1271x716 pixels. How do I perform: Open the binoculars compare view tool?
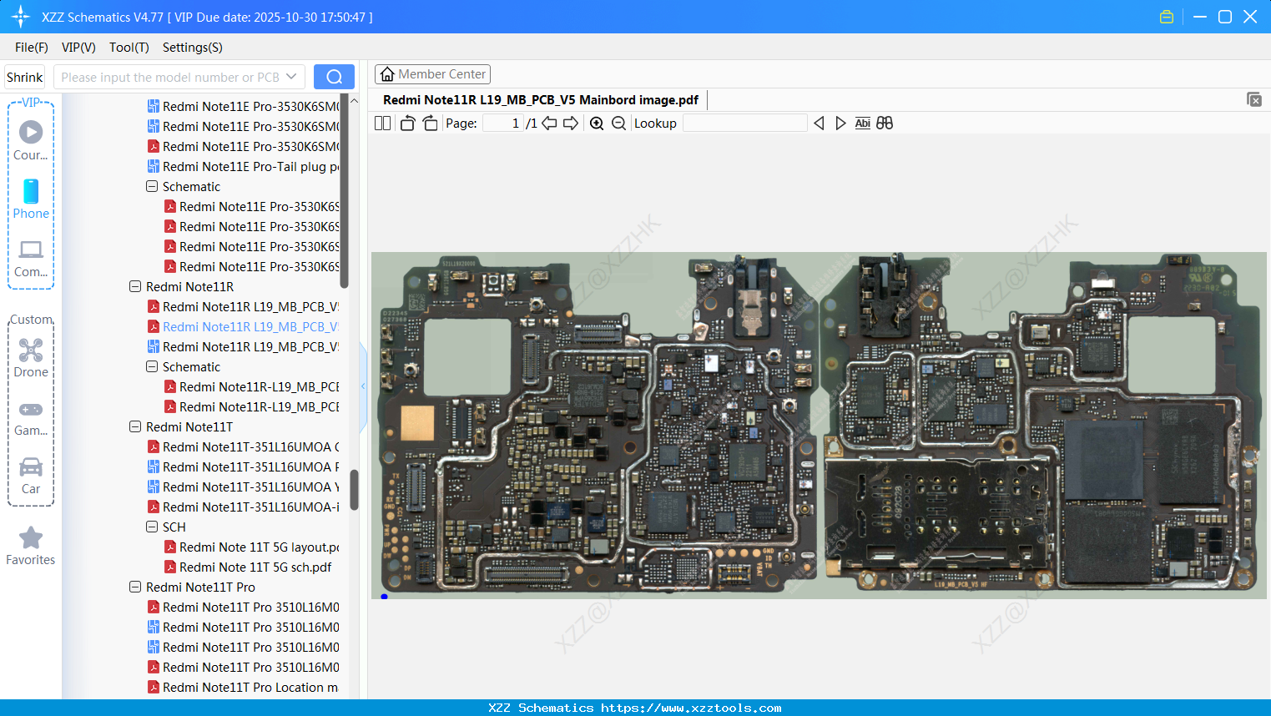tap(885, 123)
